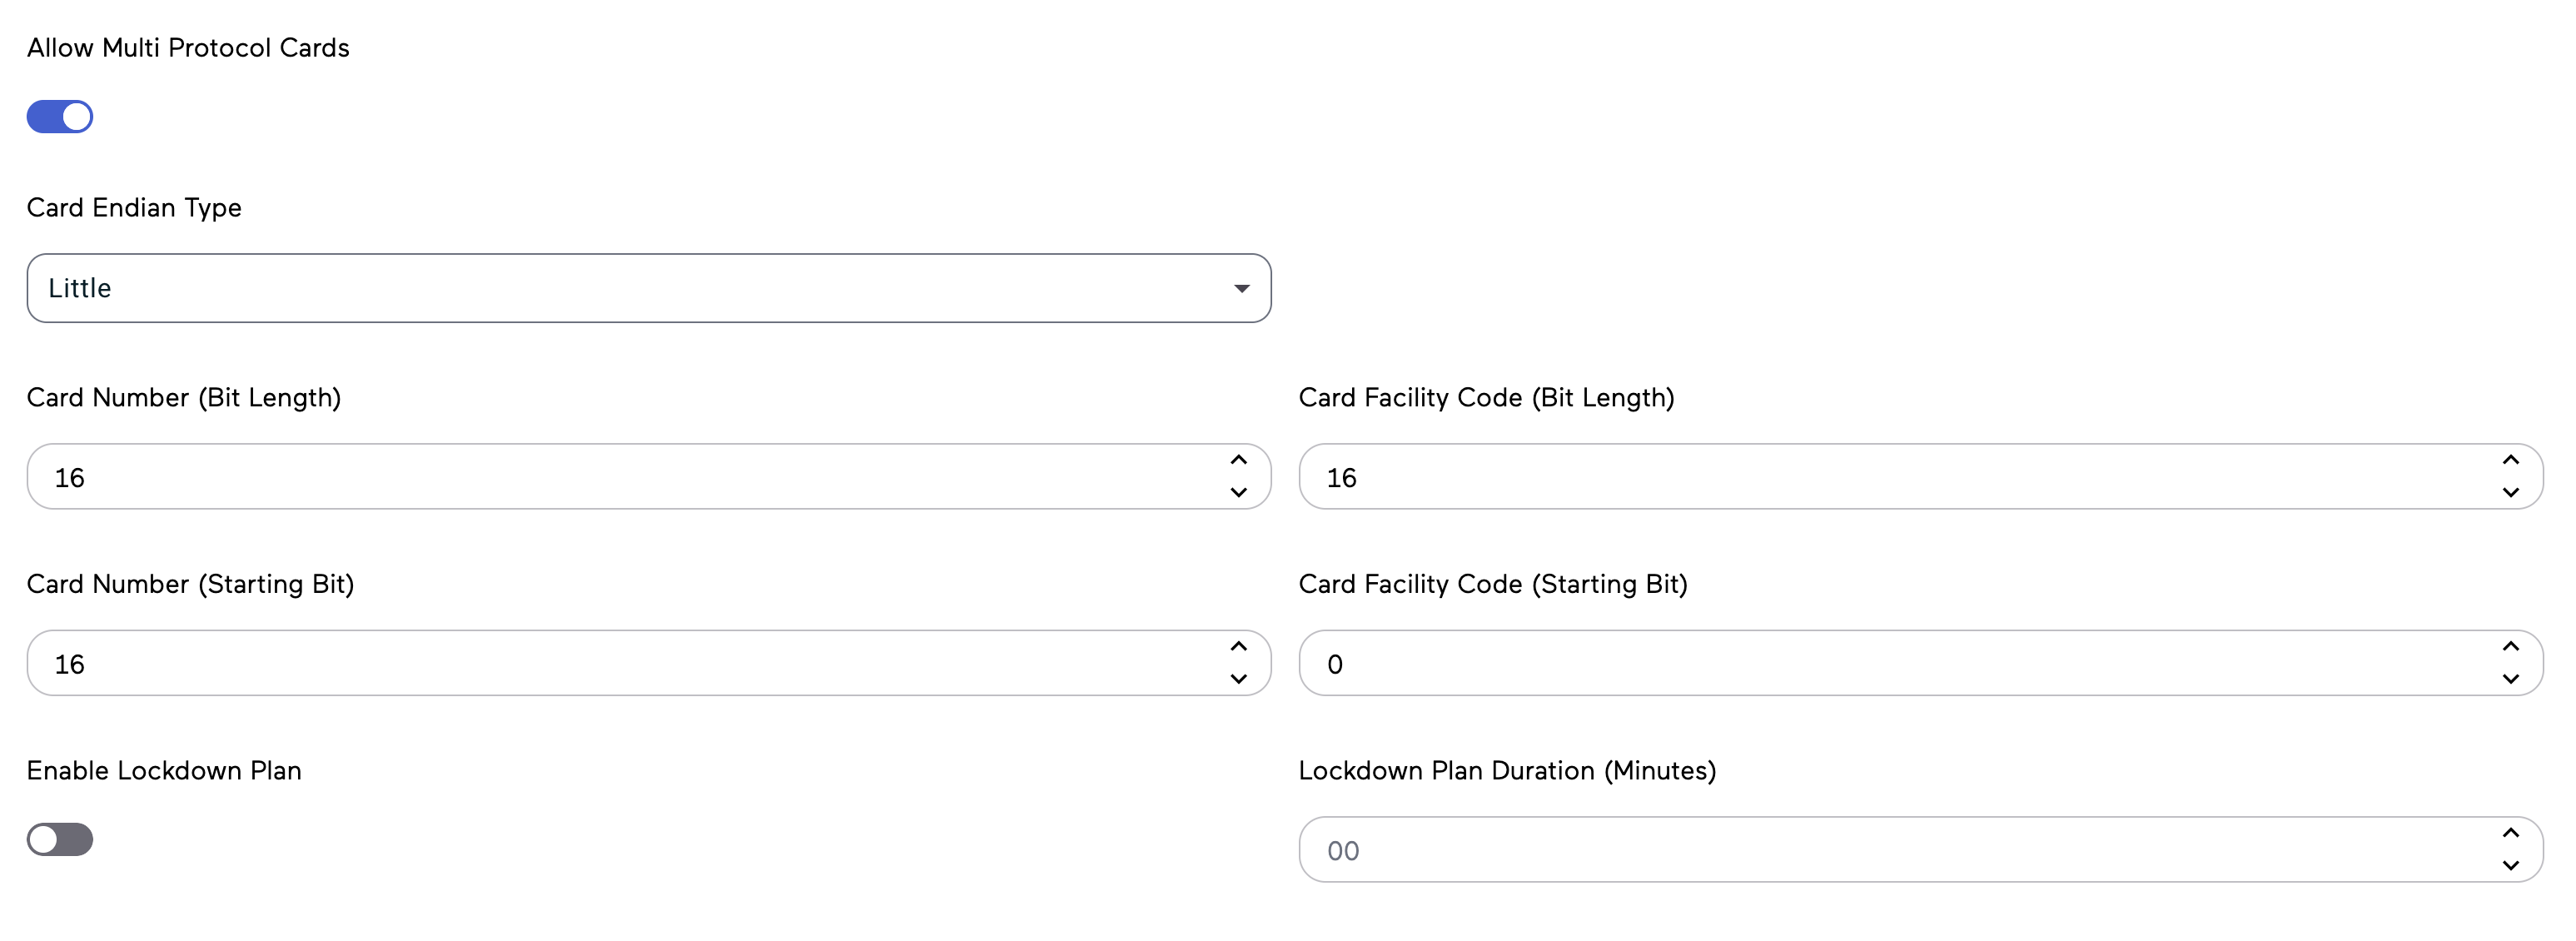
Task: Increase Card Facility Code Starting Bit
Action: 2509,647
